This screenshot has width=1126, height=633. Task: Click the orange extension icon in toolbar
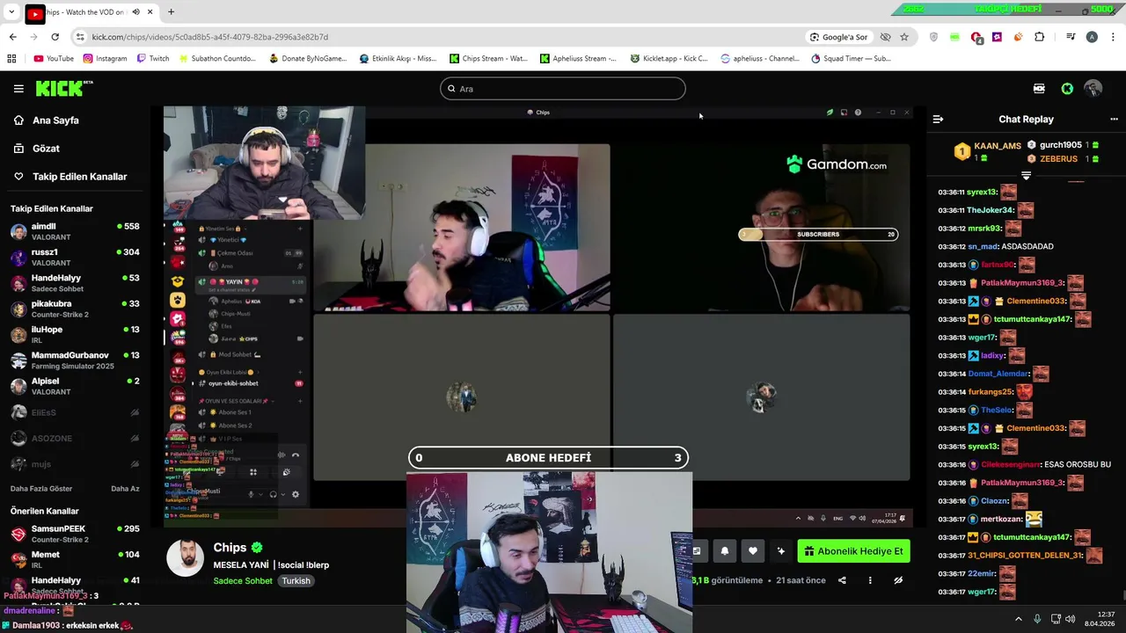tap(1018, 37)
